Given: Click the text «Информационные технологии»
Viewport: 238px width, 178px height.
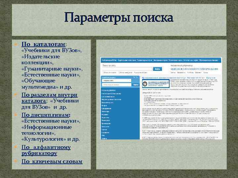Looking at the screenshot, I should (47, 130).
